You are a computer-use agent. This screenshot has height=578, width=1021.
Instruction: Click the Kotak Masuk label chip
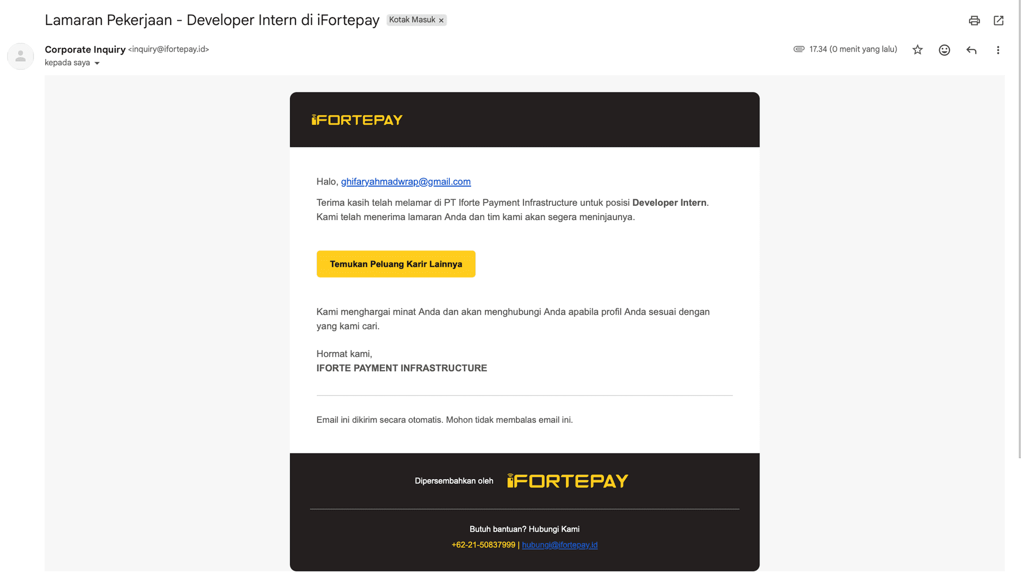tap(412, 20)
